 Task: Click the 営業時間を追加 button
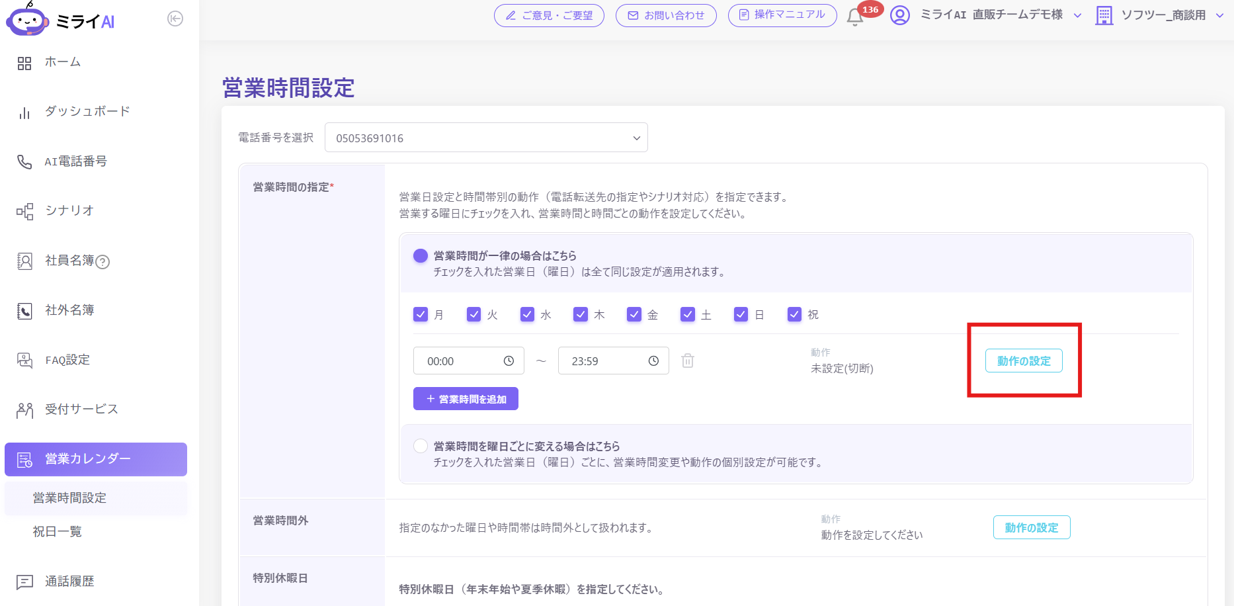coord(466,399)
